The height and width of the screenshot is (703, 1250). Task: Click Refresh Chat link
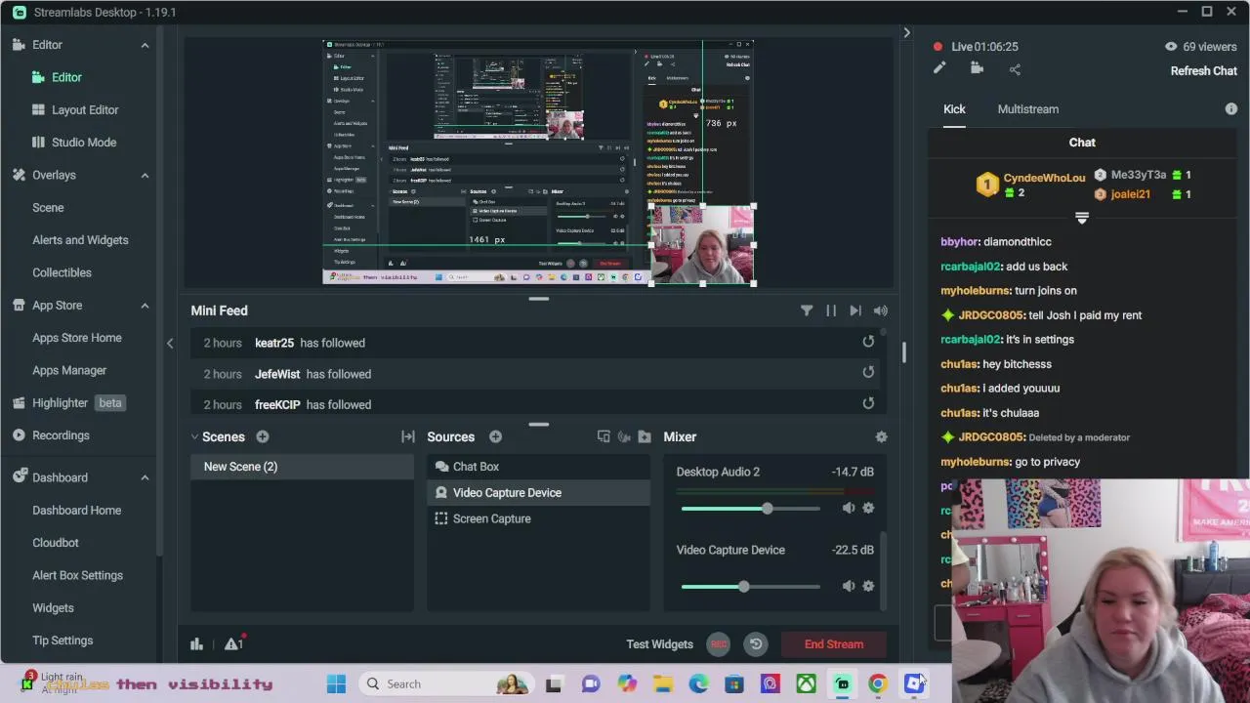pos(1203,71)
